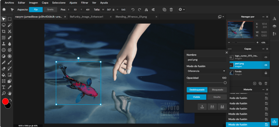Viewport: 279px width, 127px height.
Task: Choose the Zoom magnifier tool
Action: 4,93
